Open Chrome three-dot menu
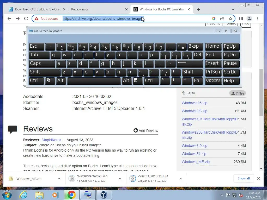This screenshot has width=267, height=200. coord(258,18)
